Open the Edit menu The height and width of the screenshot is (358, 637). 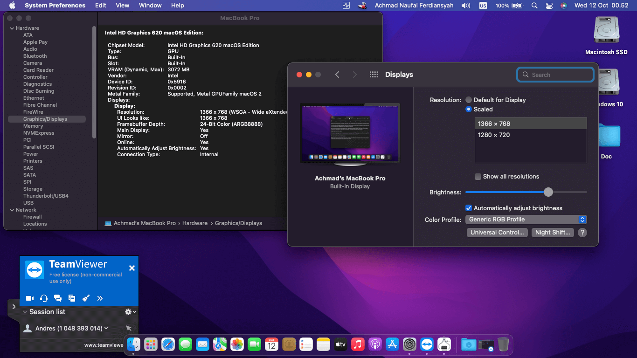tap(101, 6)
